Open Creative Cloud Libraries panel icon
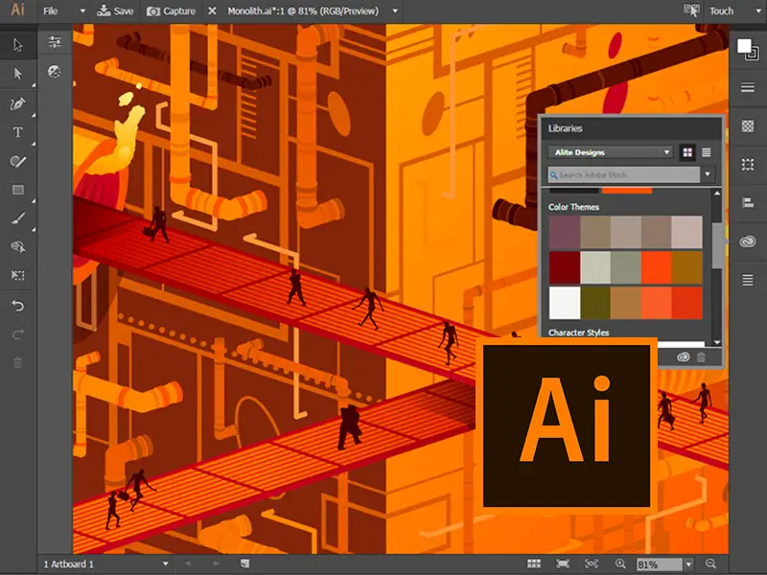Viewport: 767px width, 575px height. click(747, 241)
